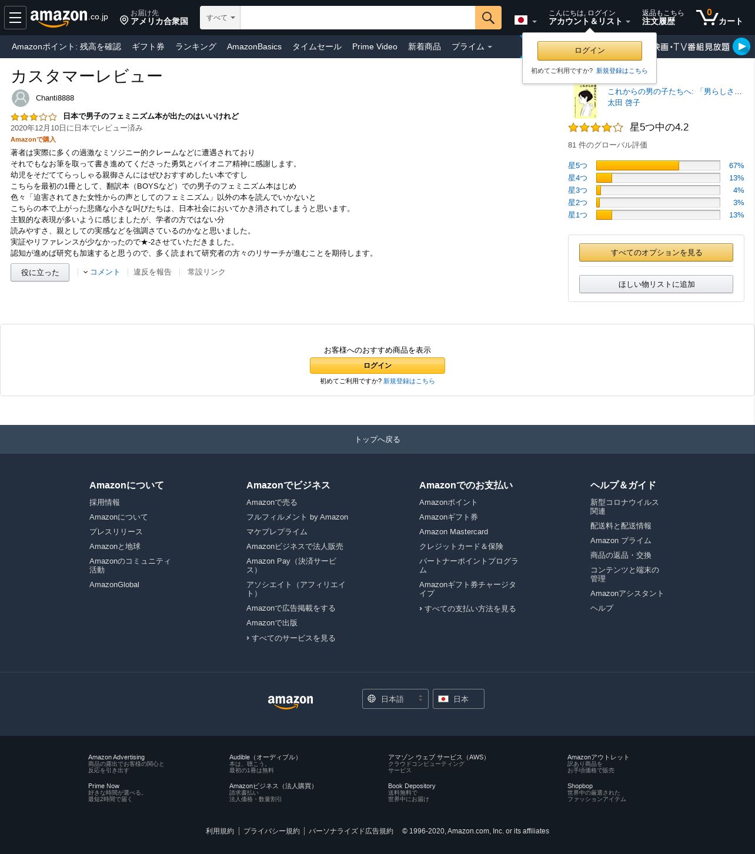The width and height of the screenshot is (755, 854).
Task: Open AmazonBasics nav item
Action: pos(254,46)
